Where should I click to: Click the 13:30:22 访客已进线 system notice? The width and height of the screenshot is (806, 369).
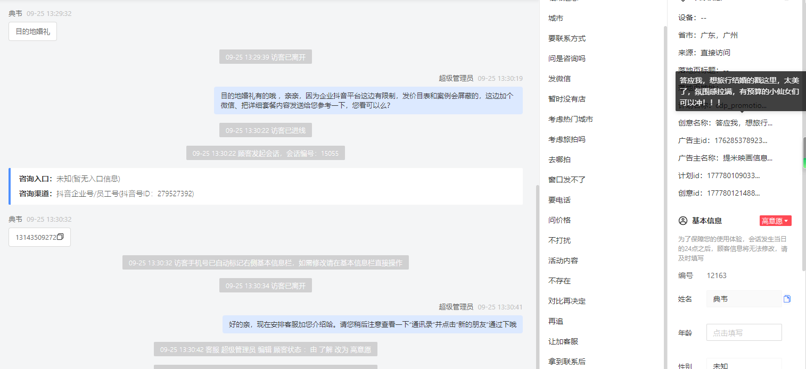tap(266, 130)
